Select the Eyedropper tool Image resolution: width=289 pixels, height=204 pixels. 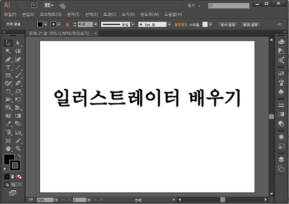8,124
